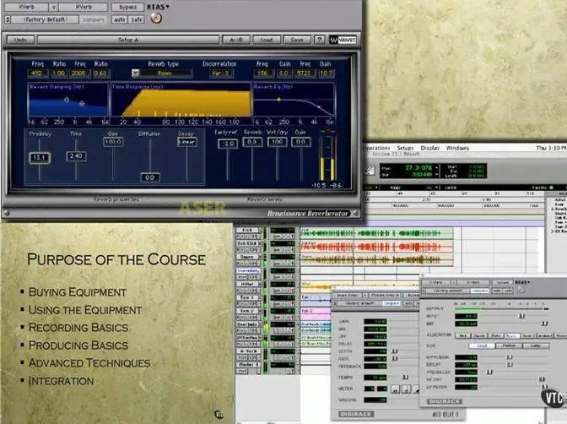This screenshot has width=567, height=424.
Task: Open the Reverb type dropdown showing Room
Action: click(x=162, y=73)
